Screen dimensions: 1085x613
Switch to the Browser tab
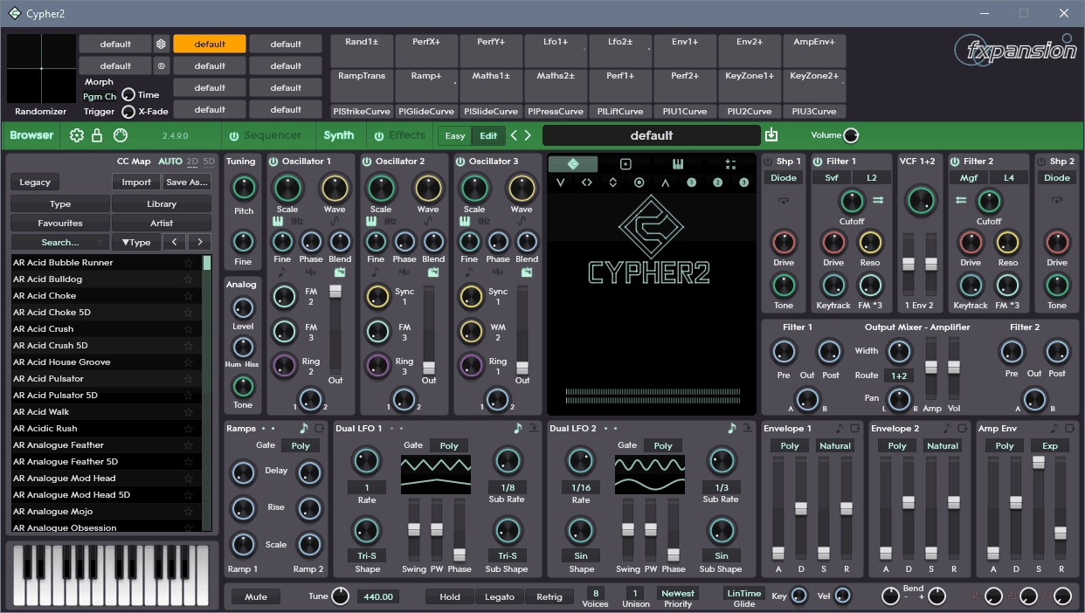click(31, 135)
